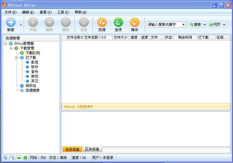
Task: Open the dropdown arrow beside 搜索
Action: [205, 25]
